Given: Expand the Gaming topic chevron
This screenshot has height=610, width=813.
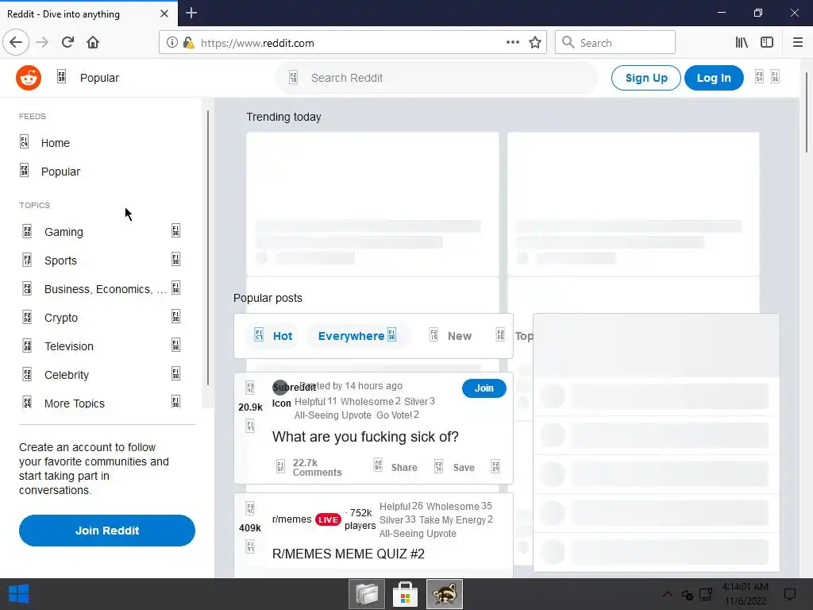Looking at the screenshot, I should [175, 231].
